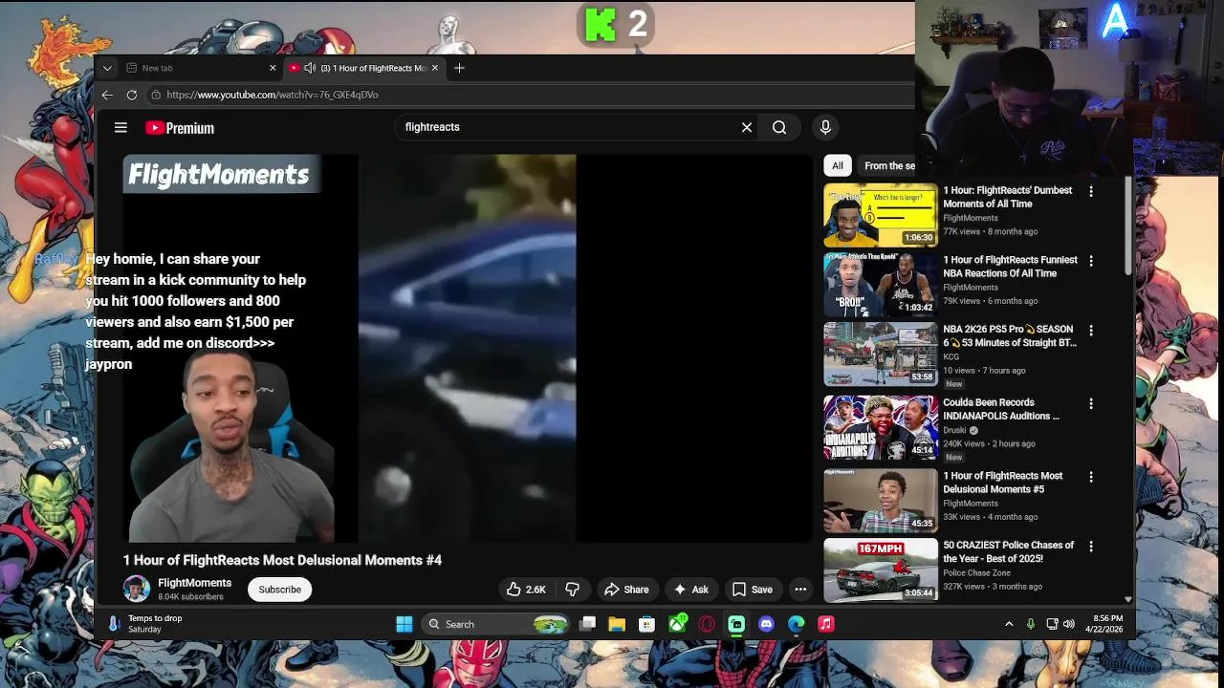1224x688 pixels.
Task: Play NBA 2K26 PS5 Pro thumbnail
Action: pyautogui.click(x=881, y=355)
